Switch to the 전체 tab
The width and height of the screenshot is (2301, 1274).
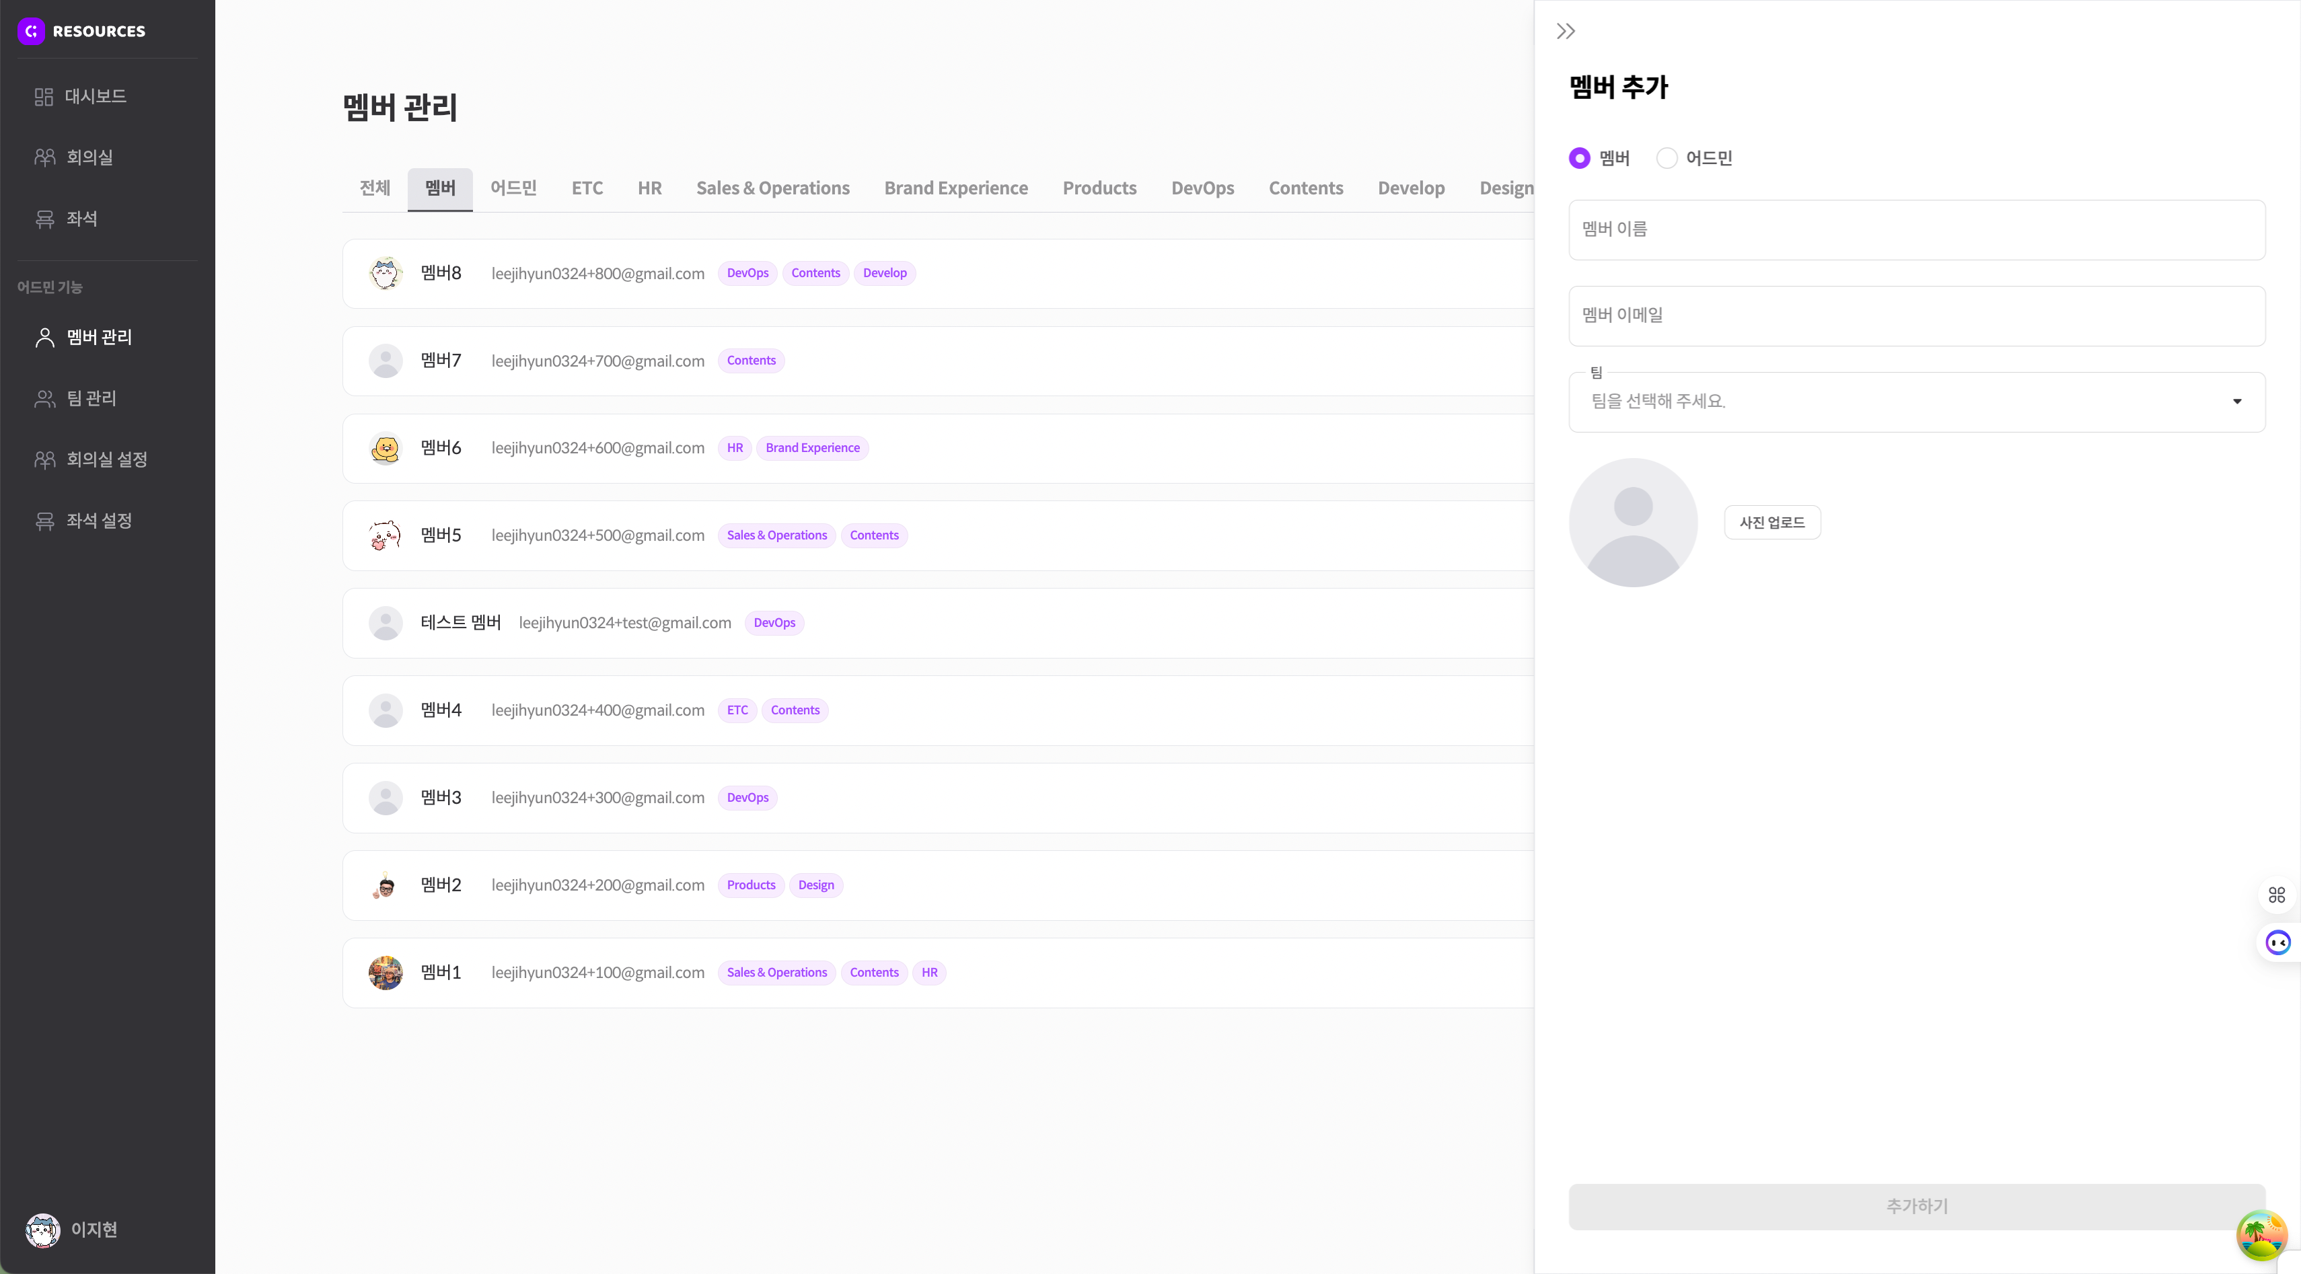(374, 188)
